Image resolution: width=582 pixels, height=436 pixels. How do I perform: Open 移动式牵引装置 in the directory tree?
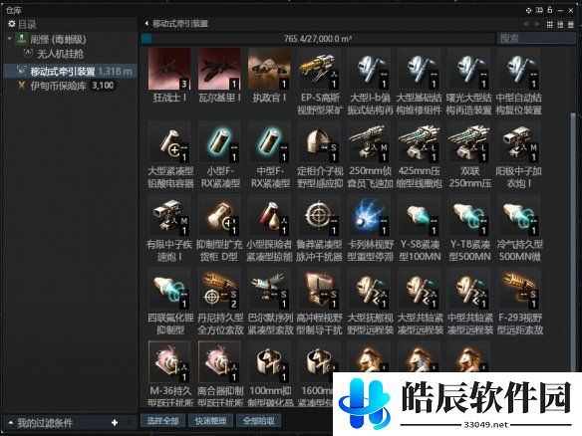point(70,71)
